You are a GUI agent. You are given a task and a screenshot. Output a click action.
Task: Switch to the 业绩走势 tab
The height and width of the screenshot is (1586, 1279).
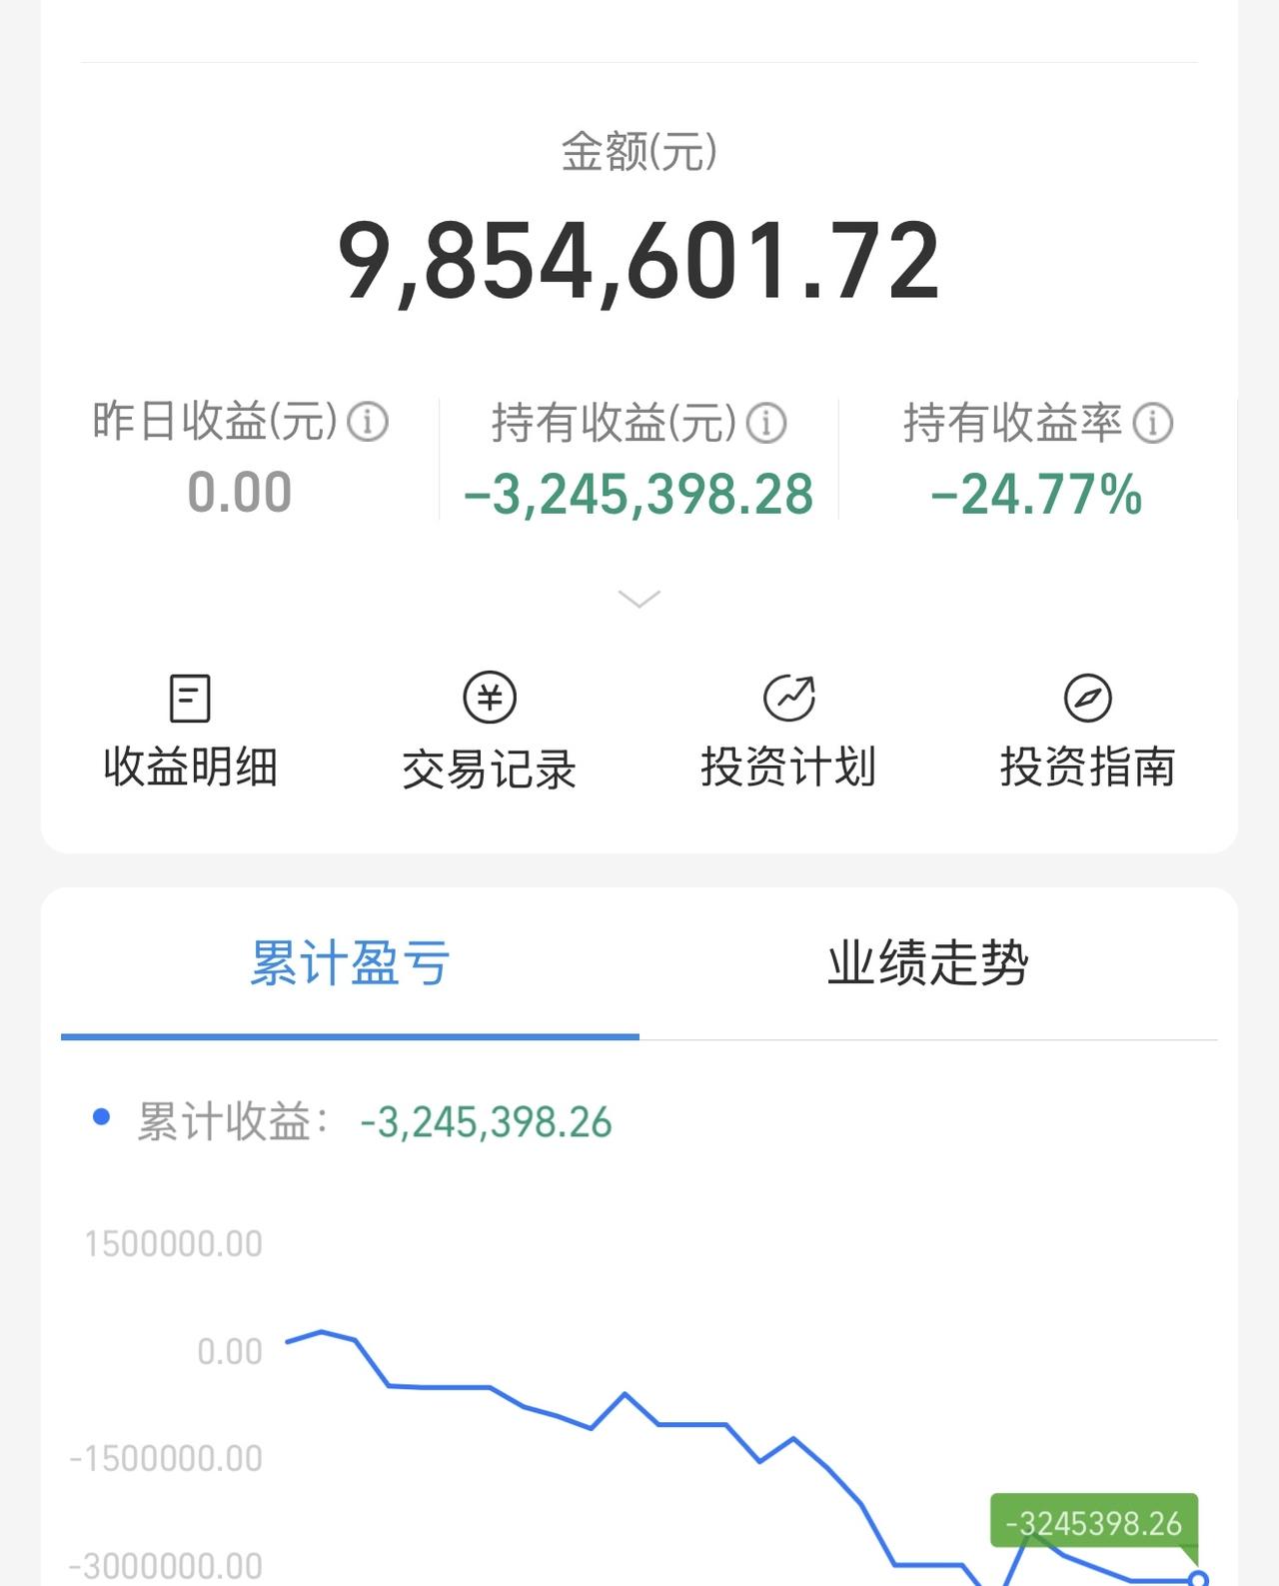pyautogui.click(x=928, y=963)
